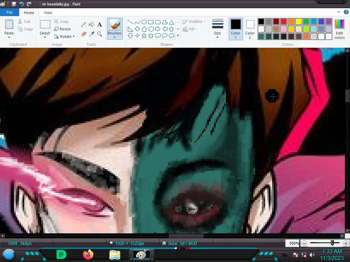Pick the teal custom color swatch
This screenshot has width=350, height=262.
(261, 36)
